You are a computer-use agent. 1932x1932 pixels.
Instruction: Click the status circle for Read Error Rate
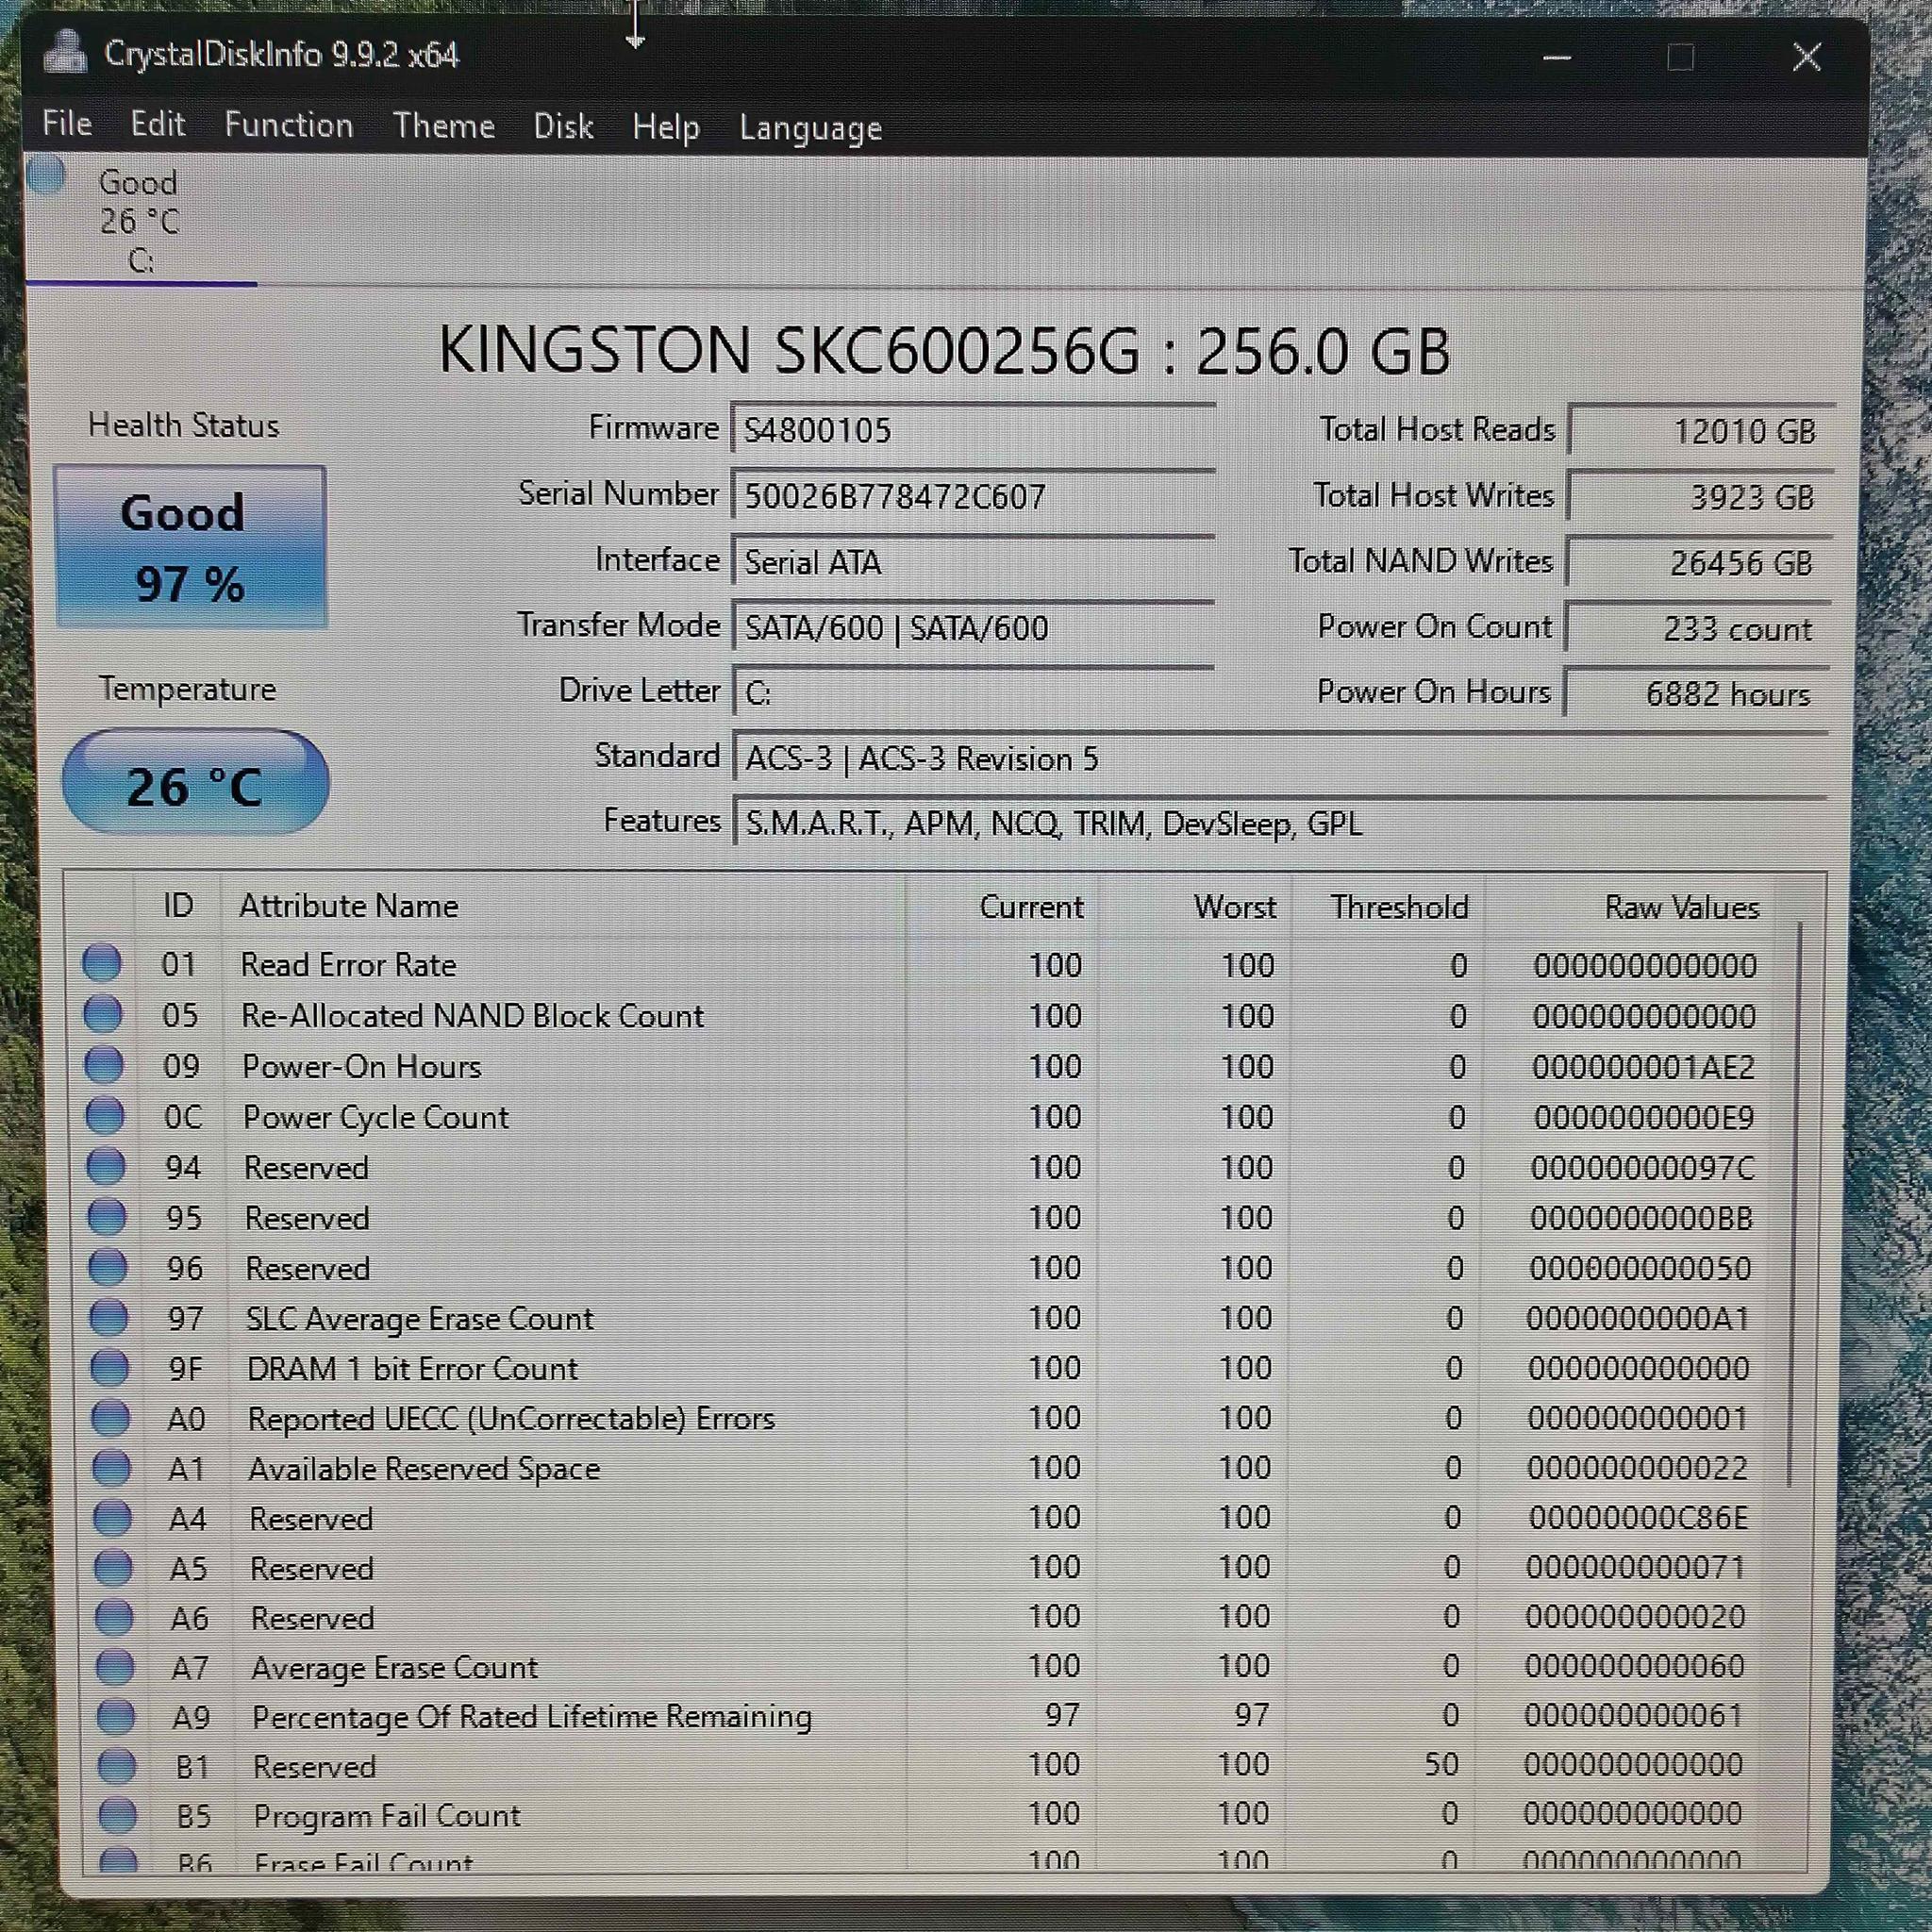(x=102, y=963)
